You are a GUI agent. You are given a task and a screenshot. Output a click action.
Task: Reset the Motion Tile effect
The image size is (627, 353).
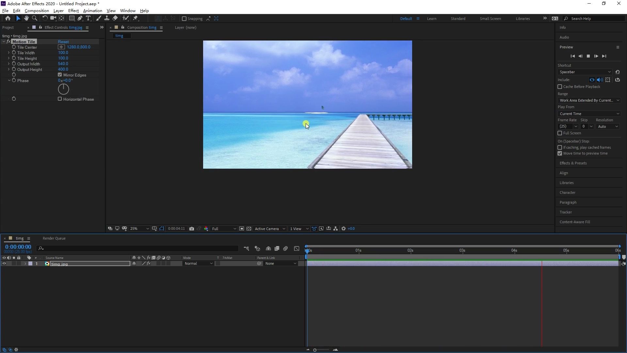coord(63,42)
